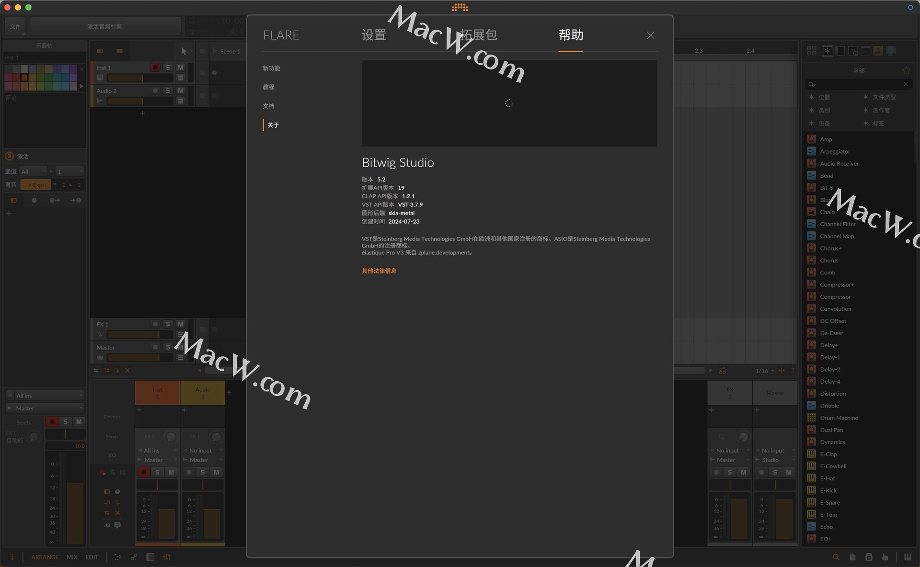
Task: Click the info icon at bottom left
Action: (12, 557)
